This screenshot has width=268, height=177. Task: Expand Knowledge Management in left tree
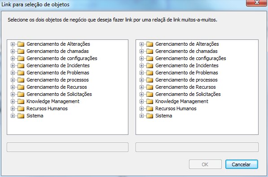[13, 101]
